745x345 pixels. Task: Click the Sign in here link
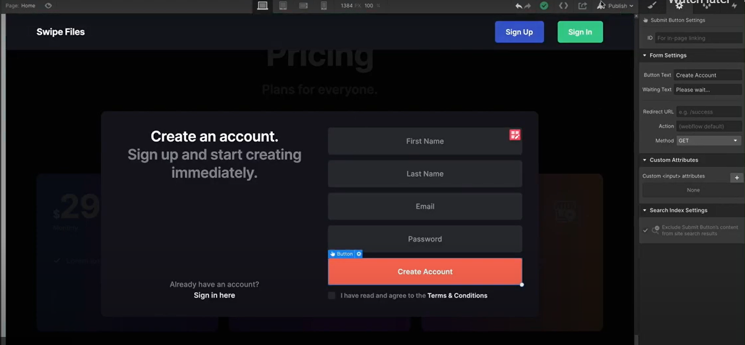click(x=214, y=295)
